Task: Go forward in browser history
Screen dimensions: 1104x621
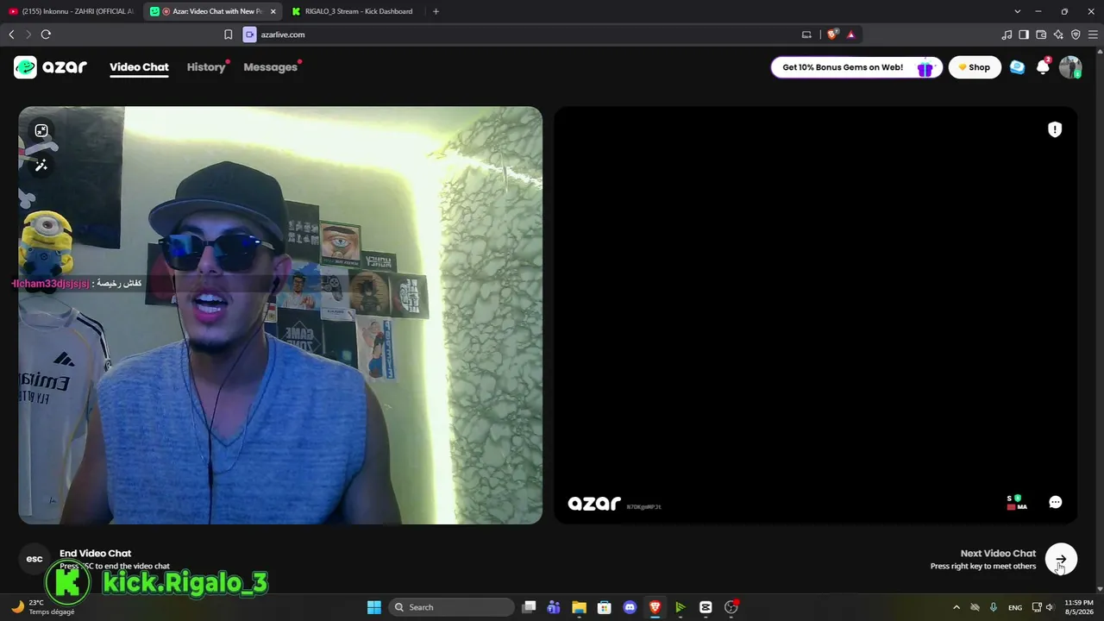Action: [x=28, y=34]
